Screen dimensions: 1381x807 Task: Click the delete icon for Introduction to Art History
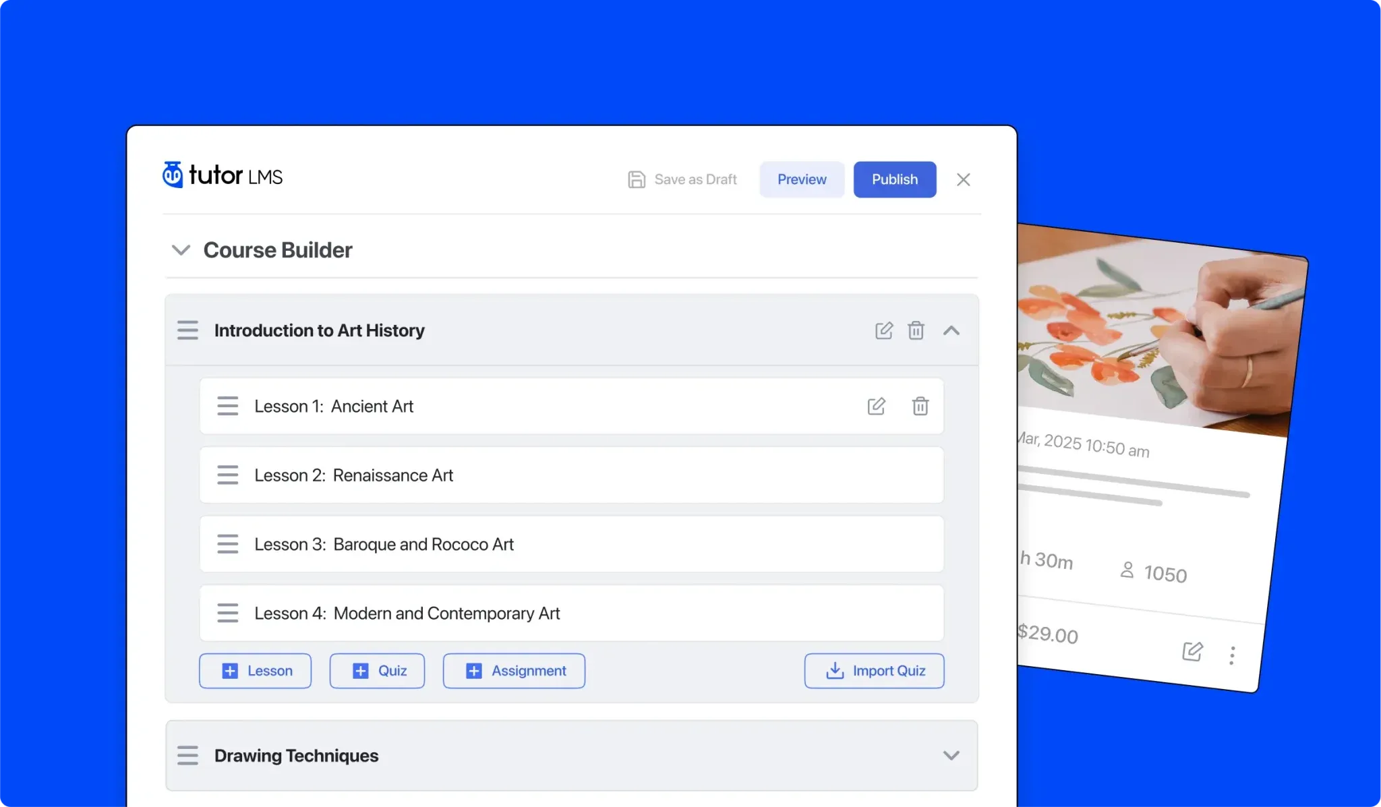[915, 330]
